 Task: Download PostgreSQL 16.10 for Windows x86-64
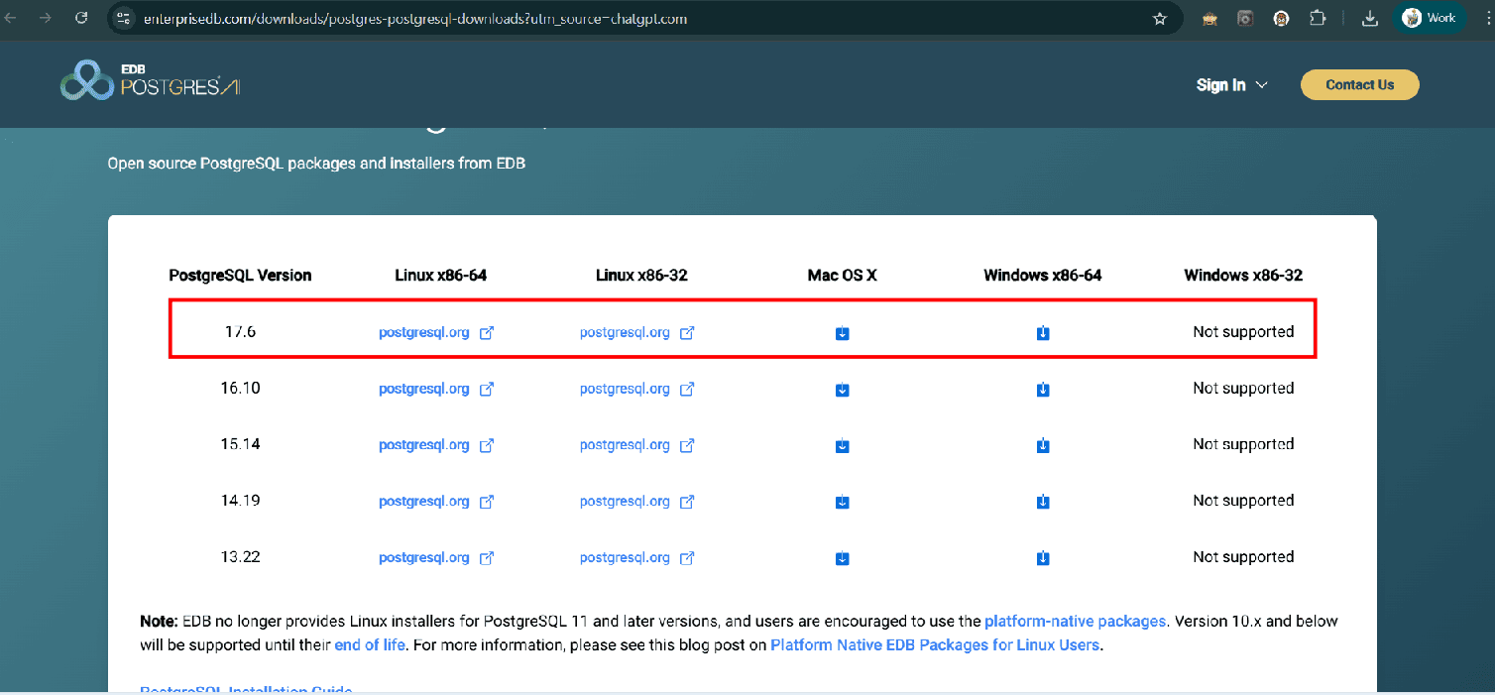click(x=1043, y=390)
